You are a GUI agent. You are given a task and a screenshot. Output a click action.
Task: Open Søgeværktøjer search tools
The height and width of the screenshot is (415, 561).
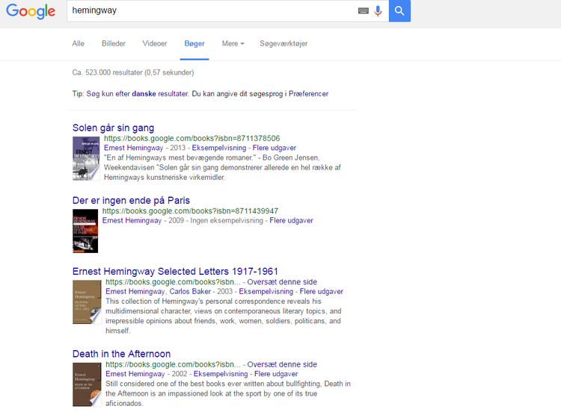(283, 43)
